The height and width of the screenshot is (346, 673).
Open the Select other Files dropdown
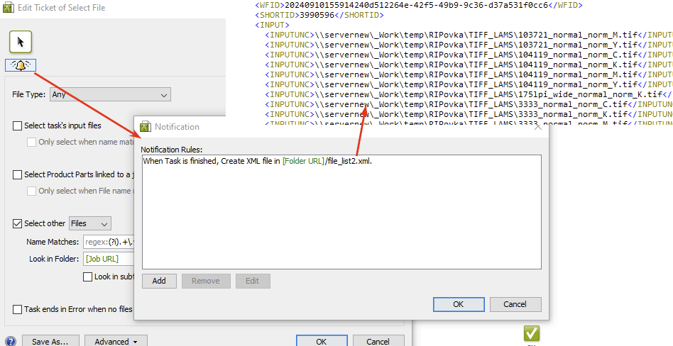click(90, 223)
